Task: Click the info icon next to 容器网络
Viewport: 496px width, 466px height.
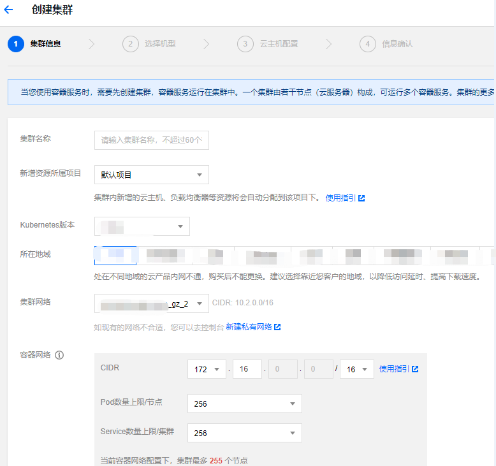Action: click(59, 355)
